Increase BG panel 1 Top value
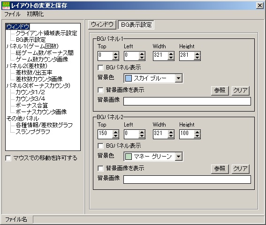This screenshot has width=266, height=225. pyautogui.click(x=115, y=54)
